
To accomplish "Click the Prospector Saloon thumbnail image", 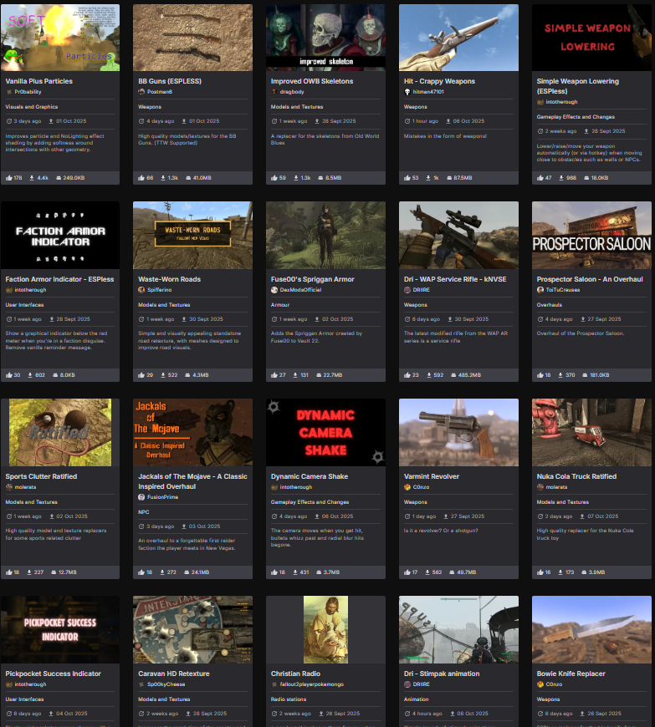I will point(591,235).
